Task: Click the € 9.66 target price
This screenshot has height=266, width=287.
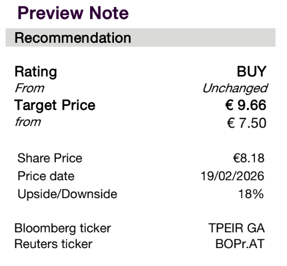Action: tap(246, 105)
